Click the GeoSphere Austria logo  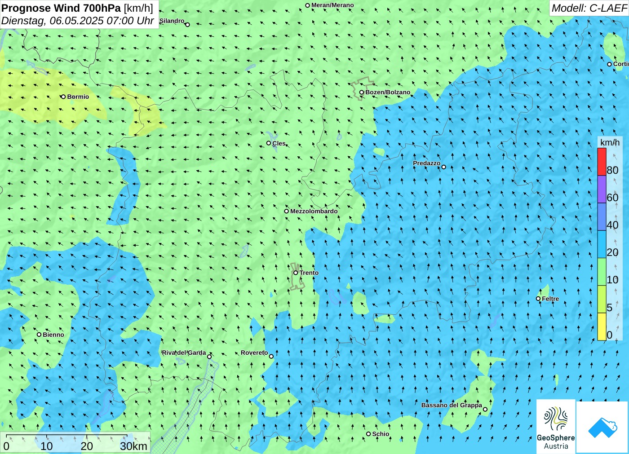(556, 427)
